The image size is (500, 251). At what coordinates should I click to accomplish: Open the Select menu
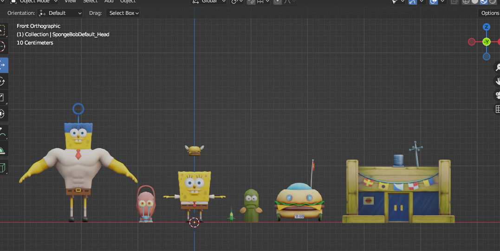coord(90,1)
